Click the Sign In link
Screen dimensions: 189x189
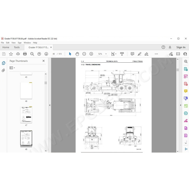click(x=181, y=47)
